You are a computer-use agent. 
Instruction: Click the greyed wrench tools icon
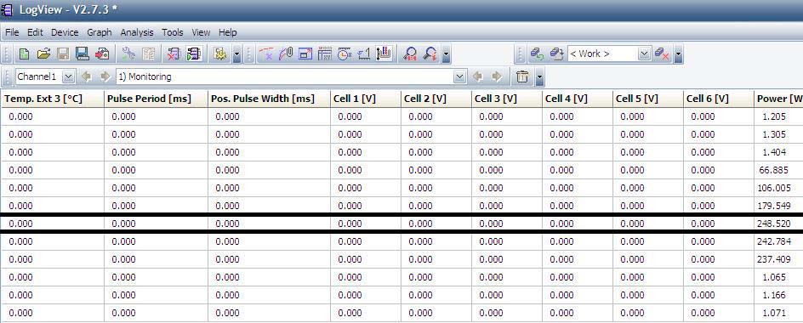pos(128,54)
